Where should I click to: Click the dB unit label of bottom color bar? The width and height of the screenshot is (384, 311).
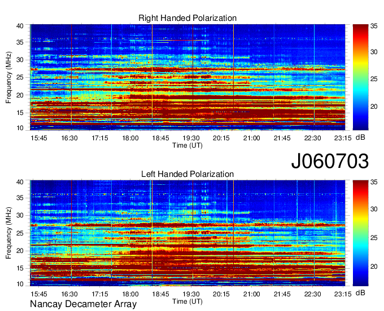[x=360, y=292]
